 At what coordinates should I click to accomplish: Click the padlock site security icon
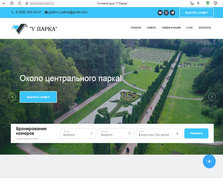point(27,3)
